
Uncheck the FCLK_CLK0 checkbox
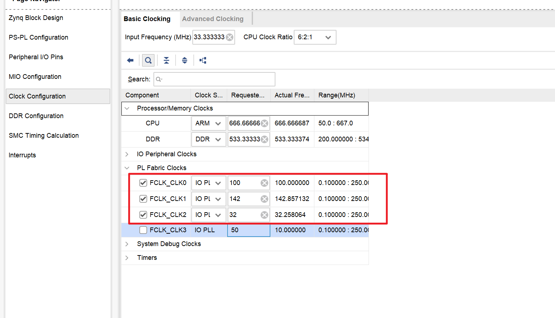point(143,183)
